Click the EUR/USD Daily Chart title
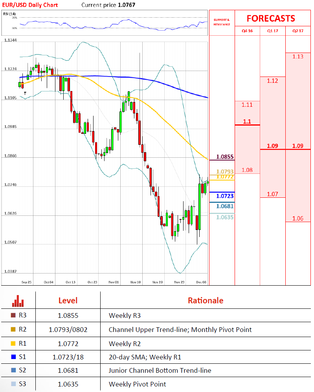Image resolution: width=314 pixels, height=392 pixels. tap(30, 5)
